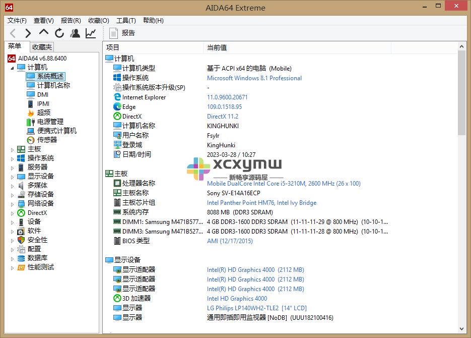Select the 超频 lightning icon in sidebar
471x338 pixels.
[x=31, y=112]
